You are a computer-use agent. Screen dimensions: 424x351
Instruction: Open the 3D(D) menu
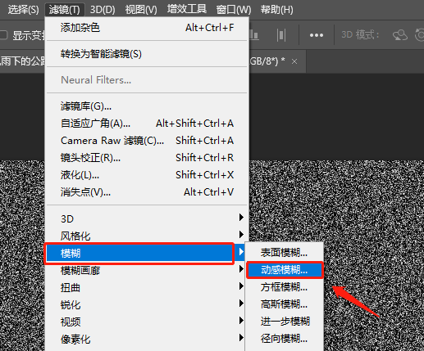[x=103, y=10]
